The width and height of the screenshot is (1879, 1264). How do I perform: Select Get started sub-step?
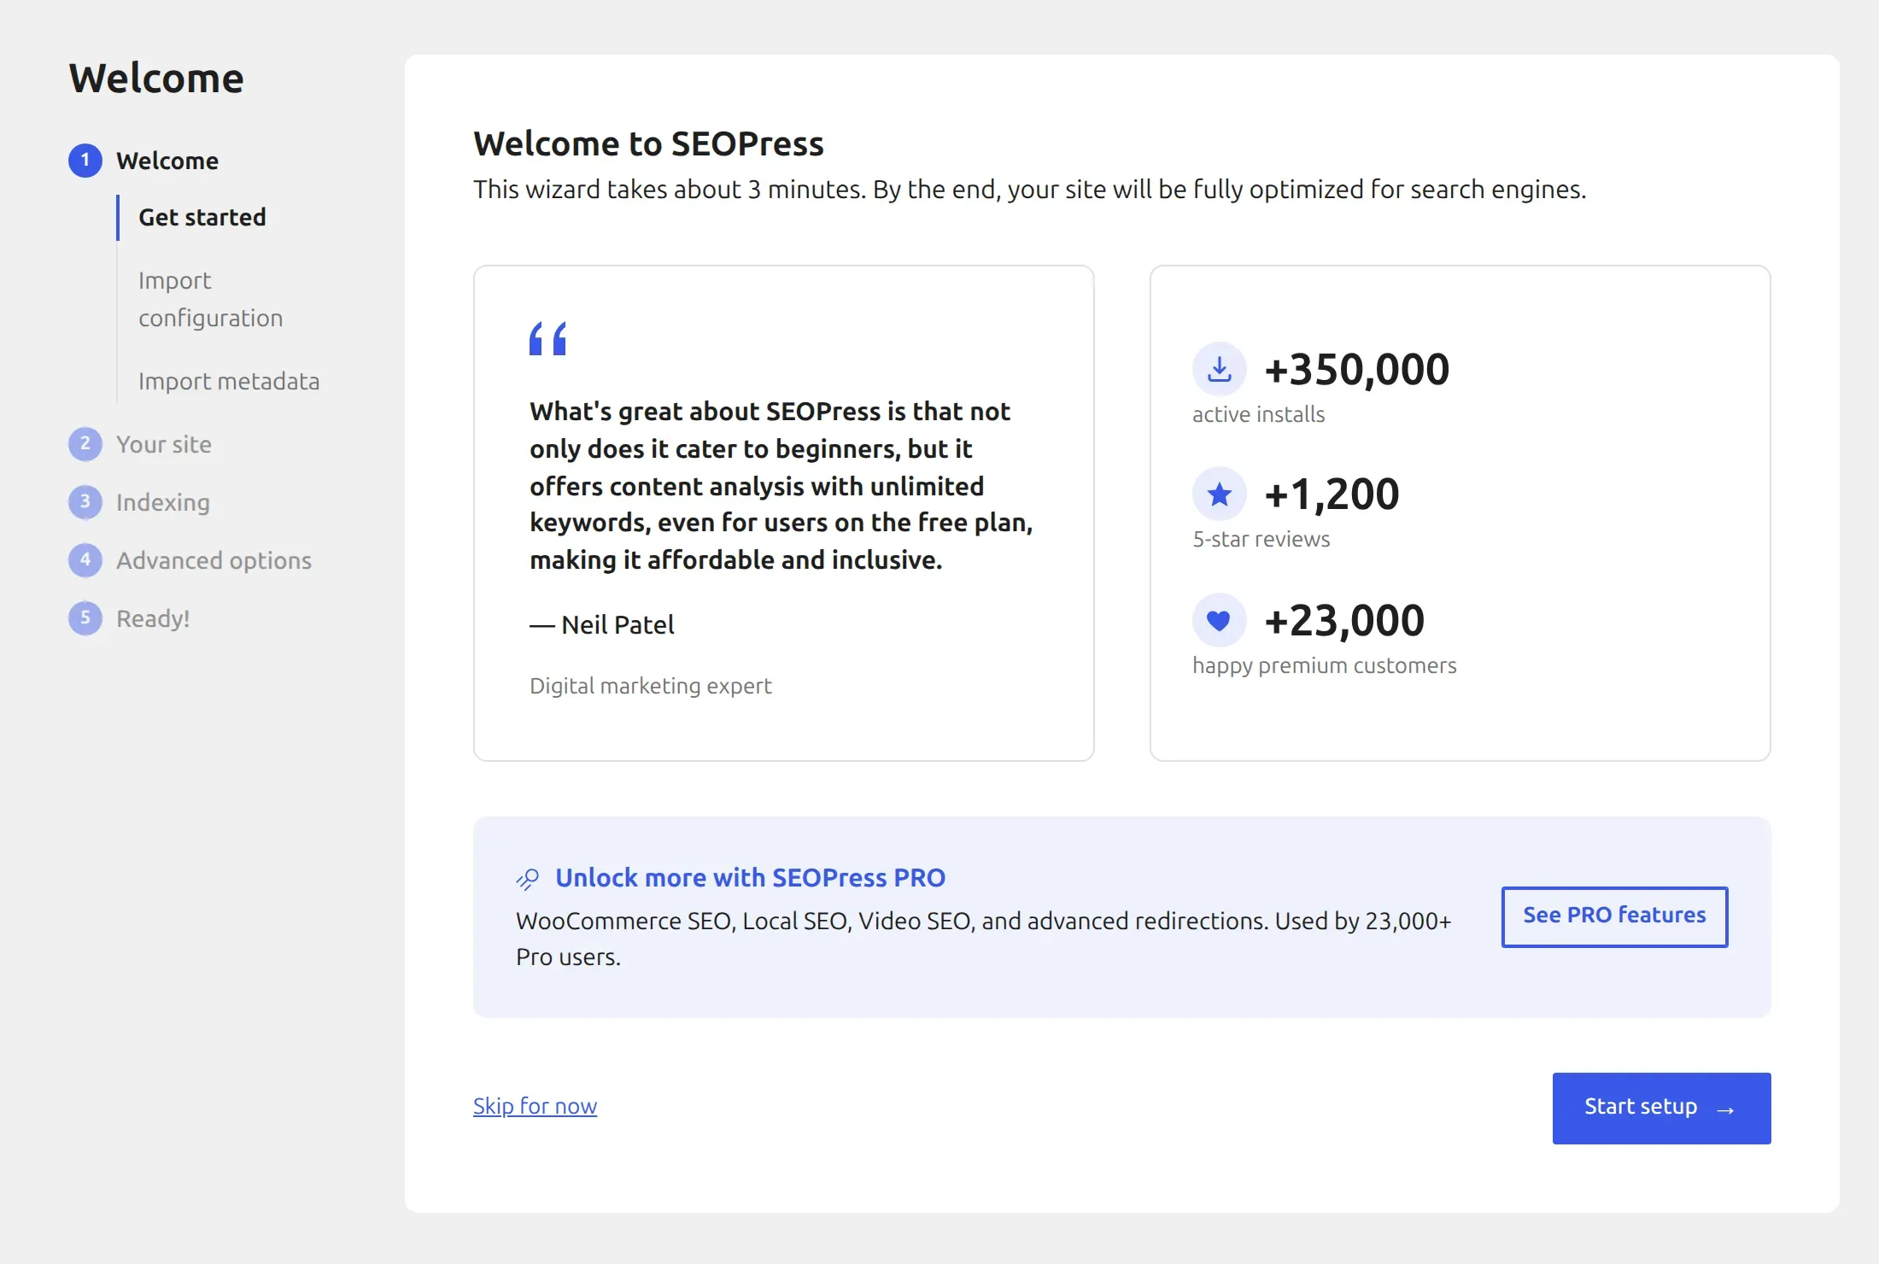(x=202, y=217)
